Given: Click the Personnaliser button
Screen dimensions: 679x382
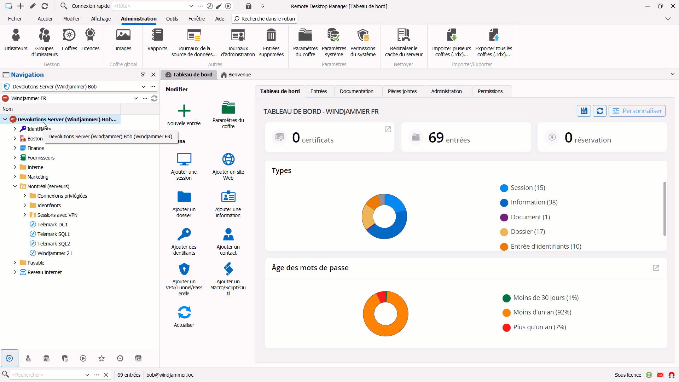Looking at the screenshot, I should click(x=637, y=111).
